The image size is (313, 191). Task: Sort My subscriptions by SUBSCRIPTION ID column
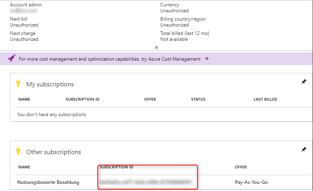[82, 99]
